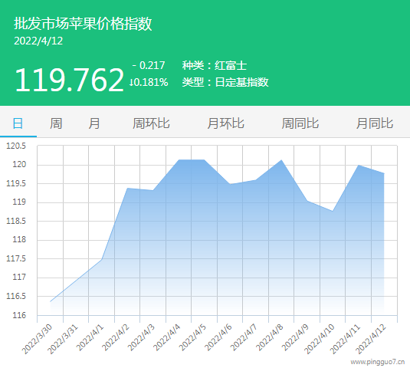Click the 2022/4/12 date under the title
The image size is (410, 368).
pyautogui.click(x=38, y=41)
